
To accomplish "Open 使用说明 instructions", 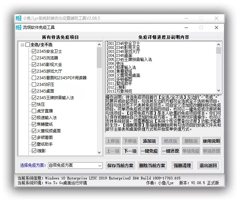I will click(211, 141).
